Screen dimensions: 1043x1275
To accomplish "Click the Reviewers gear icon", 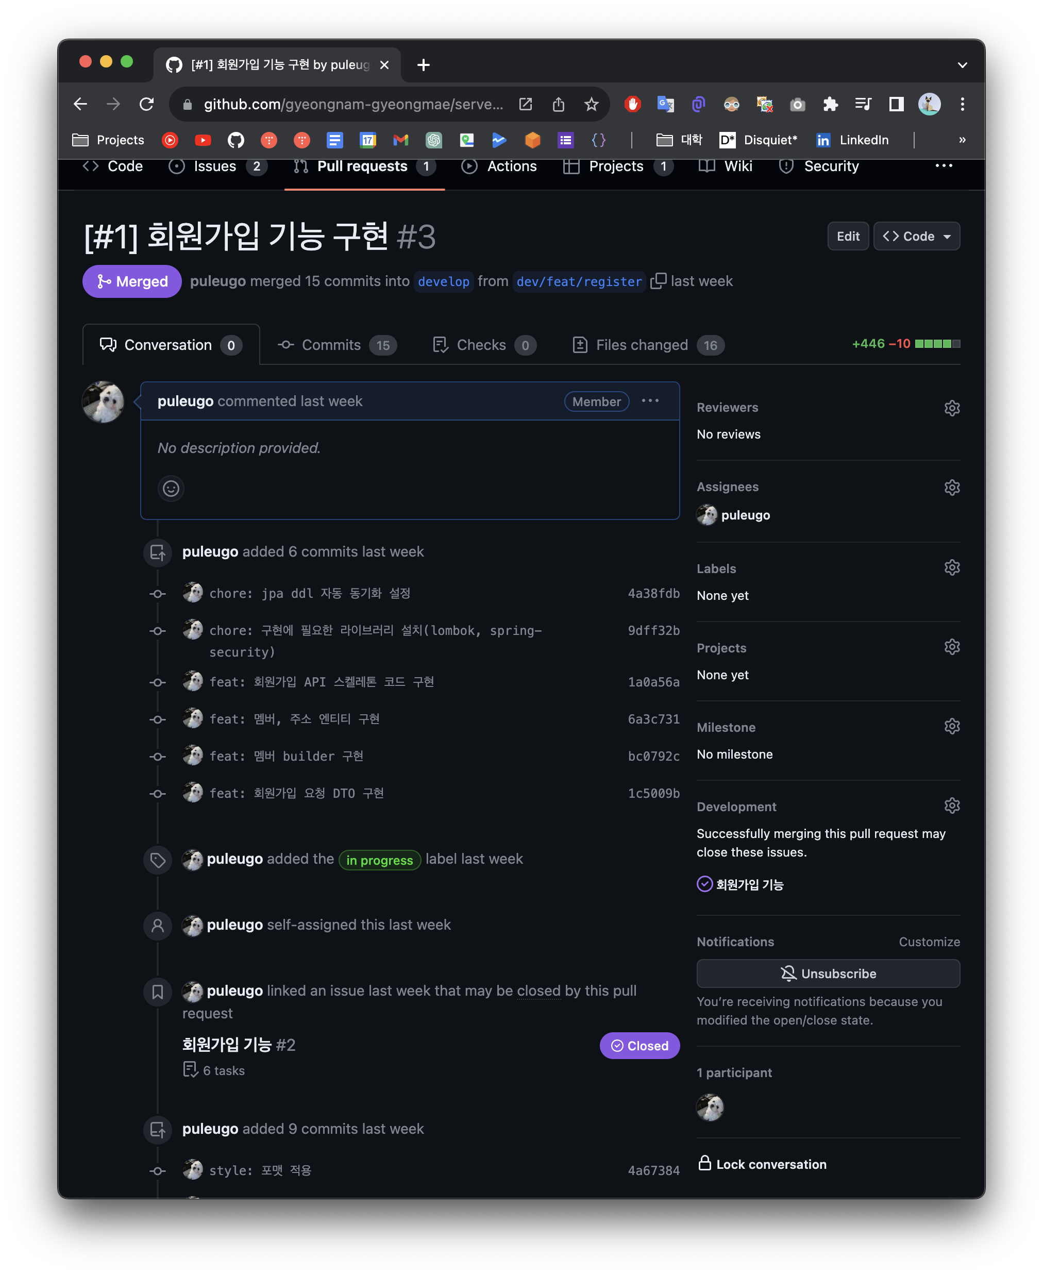I will [952, 408].
